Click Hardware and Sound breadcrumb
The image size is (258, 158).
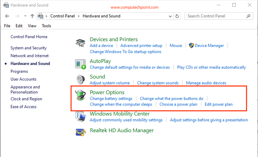click(101, 16)
